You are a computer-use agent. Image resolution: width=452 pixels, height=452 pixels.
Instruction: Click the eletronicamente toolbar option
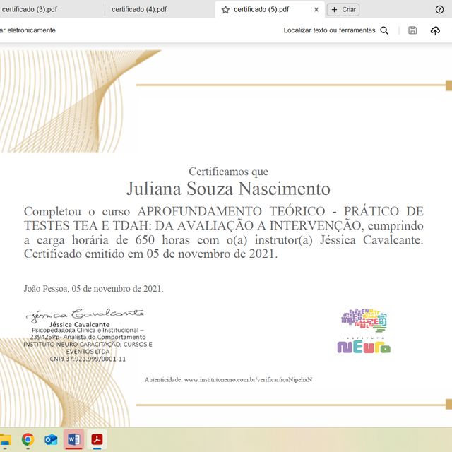point(28,30)
